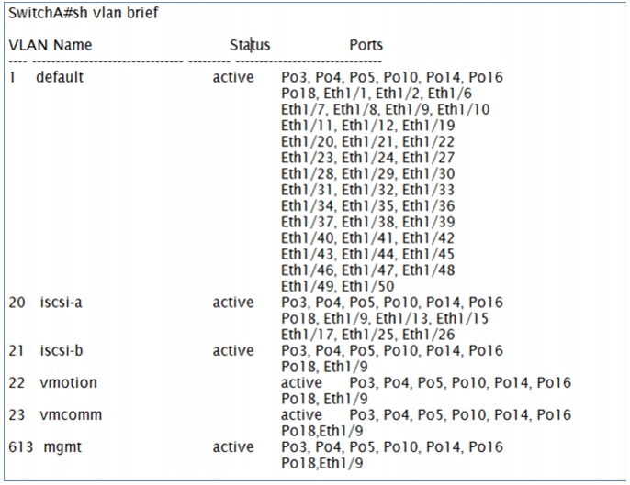
Task: Click VLAN ID 20
Action: click(17, 302)
